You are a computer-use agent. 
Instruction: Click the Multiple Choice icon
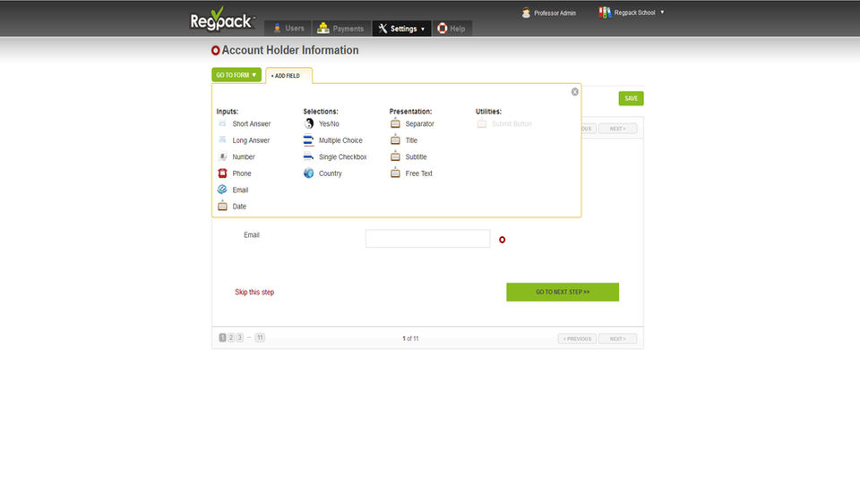(x=309, y=140)
